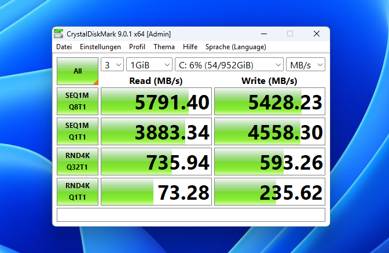Close the CrystalDiskMark window
Screen dimensions: 389x253
[x=317, y=34]
